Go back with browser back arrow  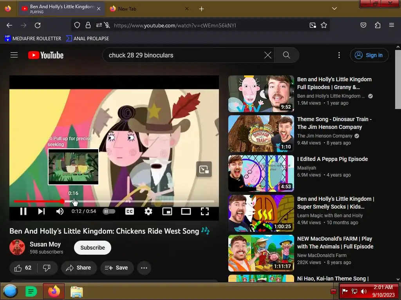click(x=9, y=25)
